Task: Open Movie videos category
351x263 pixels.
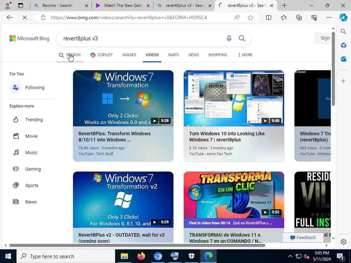Action: [x=25, y=136]
